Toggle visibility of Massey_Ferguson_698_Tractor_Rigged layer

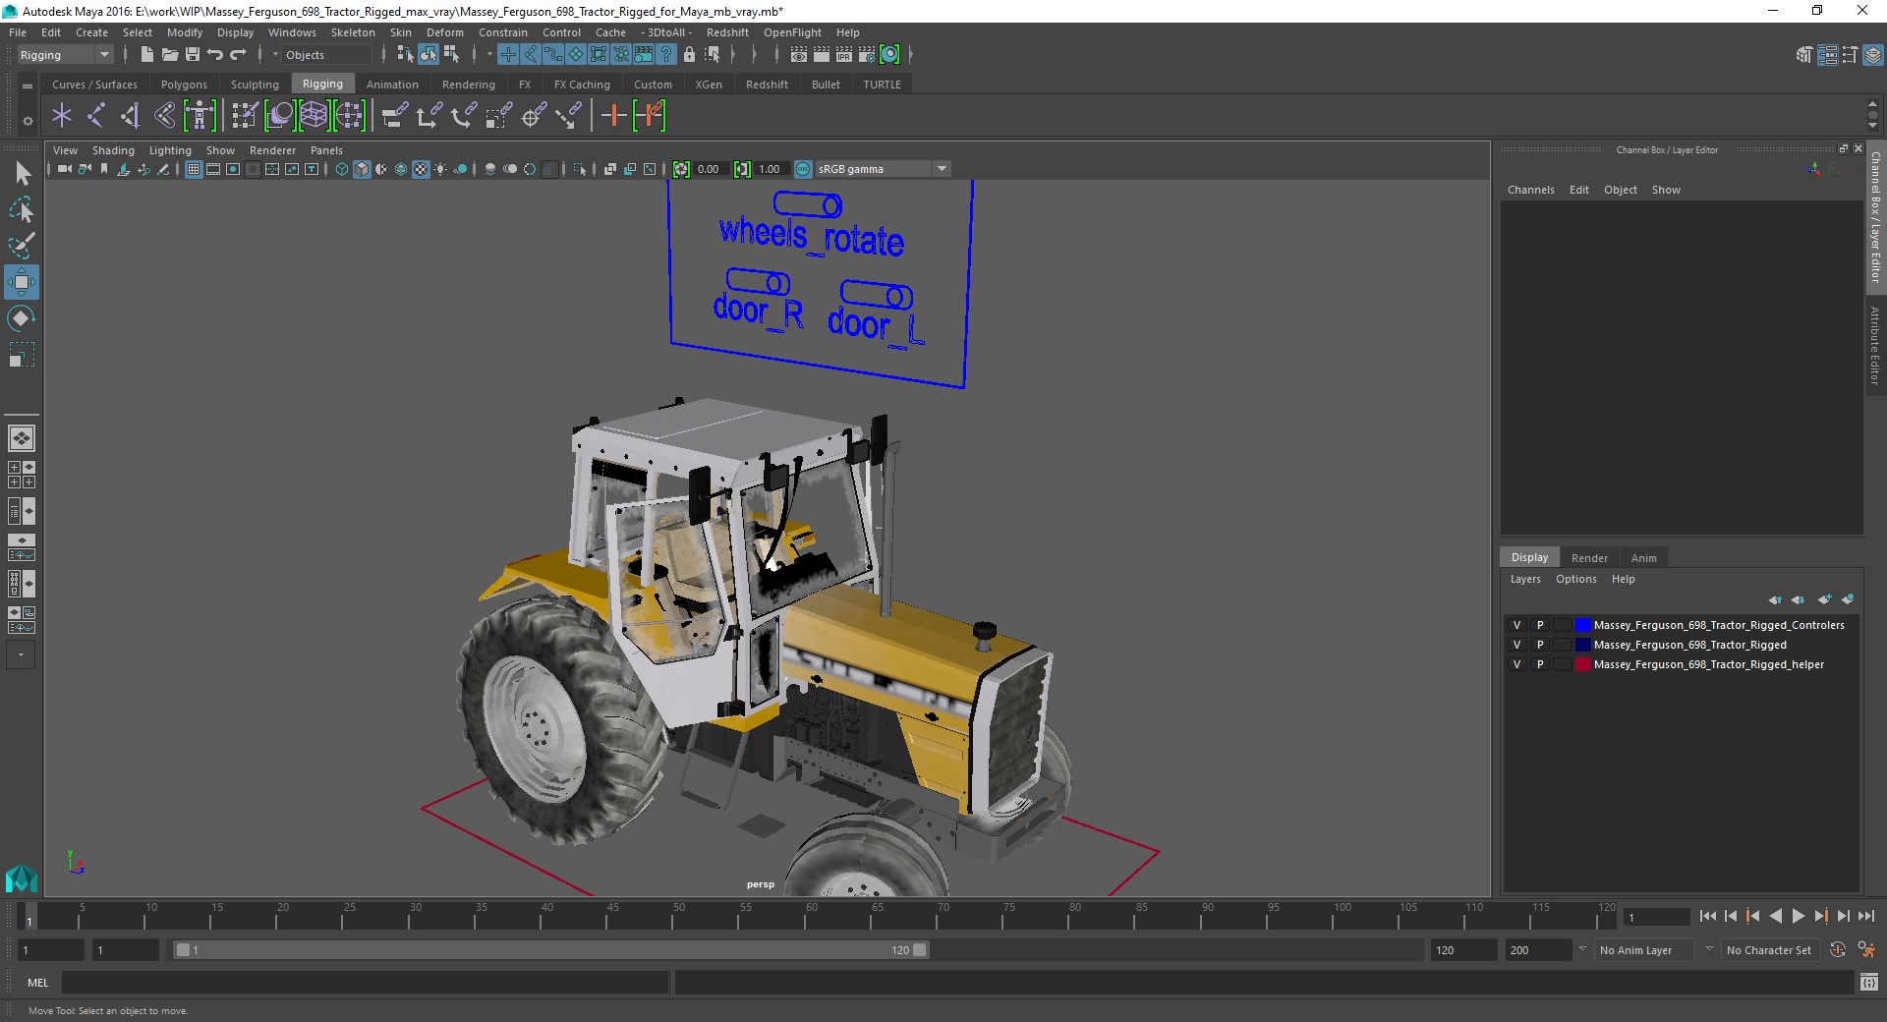[1516, 645]
